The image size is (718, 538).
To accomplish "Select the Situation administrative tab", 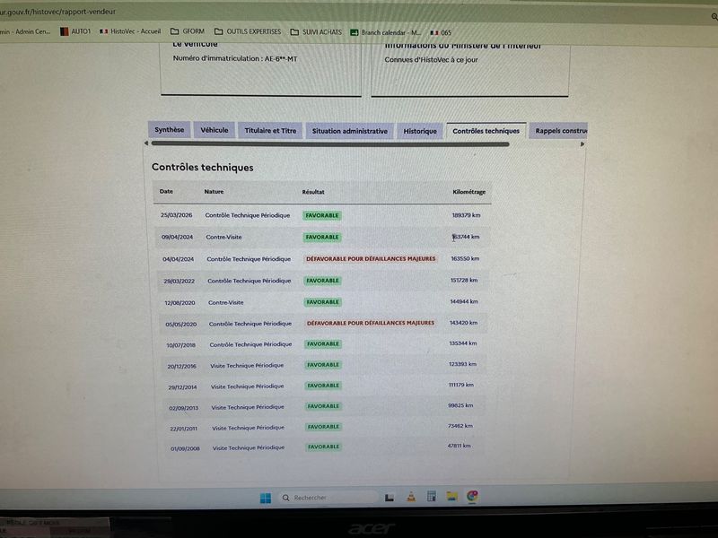I will point(350,131).
